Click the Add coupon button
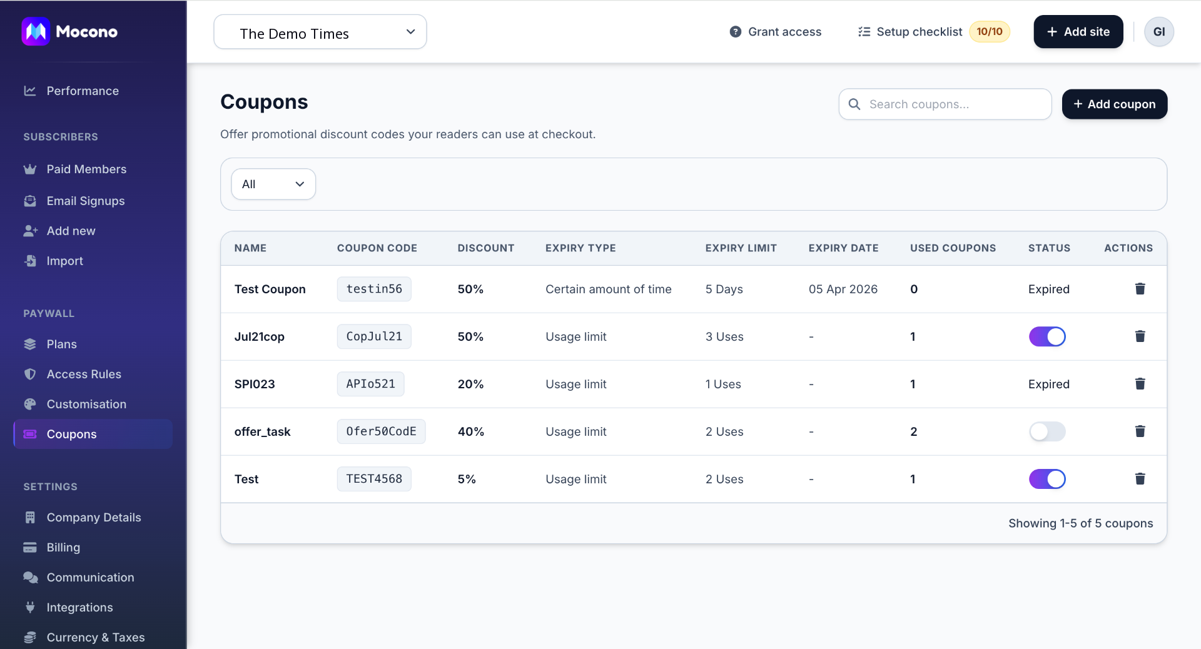The height and width of the screenshot is (649, 1201). (1114, 104)
